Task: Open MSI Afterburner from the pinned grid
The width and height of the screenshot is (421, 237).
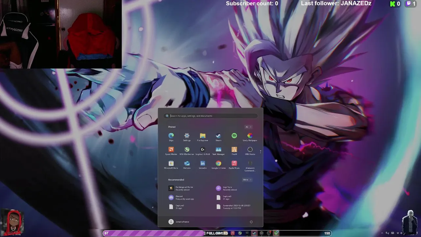Action: click(x=187, y=151)
